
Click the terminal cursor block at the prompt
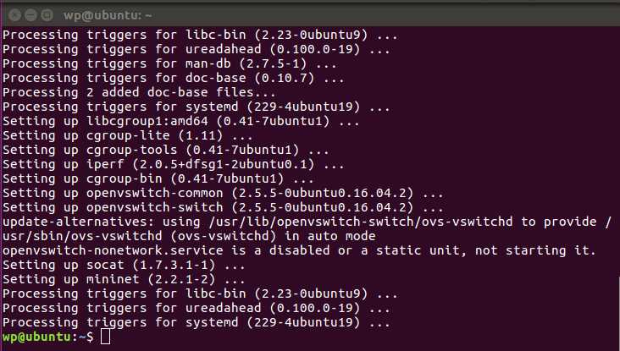tap(105, 337)
